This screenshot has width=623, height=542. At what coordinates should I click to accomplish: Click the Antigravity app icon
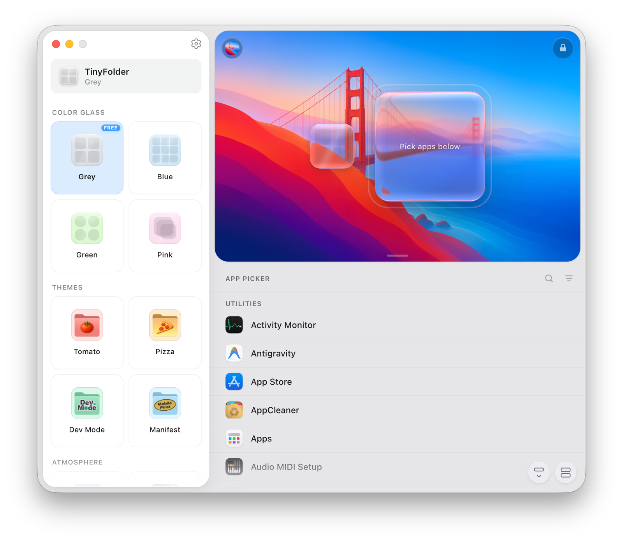[x=234, y=353]
